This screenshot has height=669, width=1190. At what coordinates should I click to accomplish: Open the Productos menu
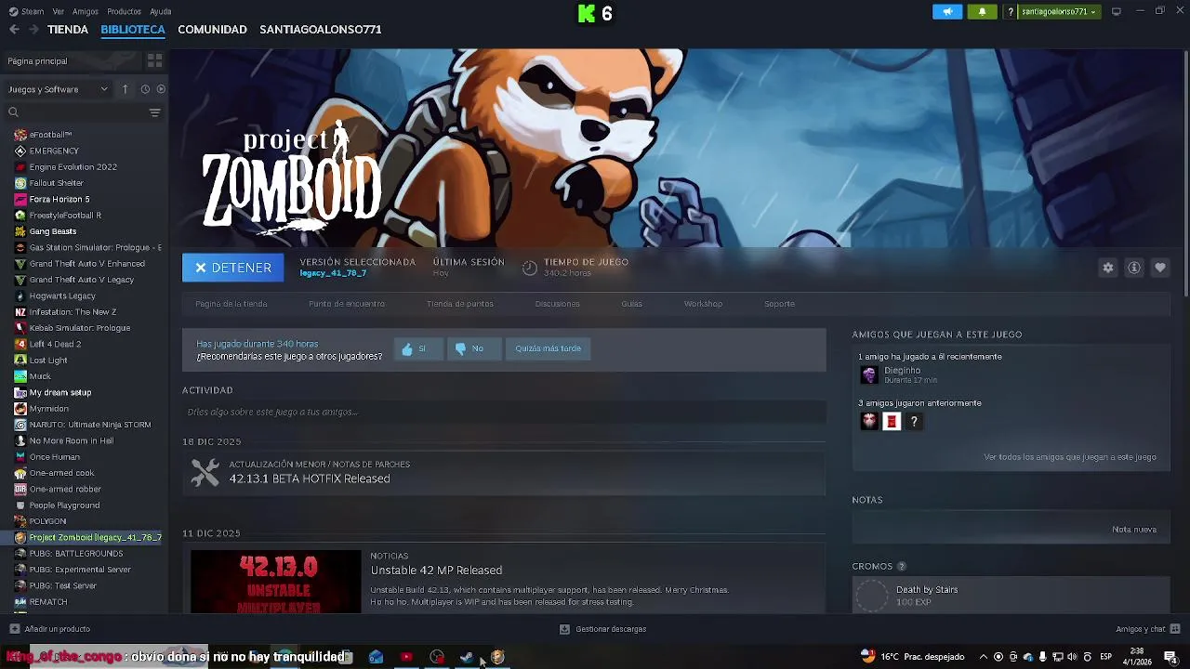tap(125, 12)
